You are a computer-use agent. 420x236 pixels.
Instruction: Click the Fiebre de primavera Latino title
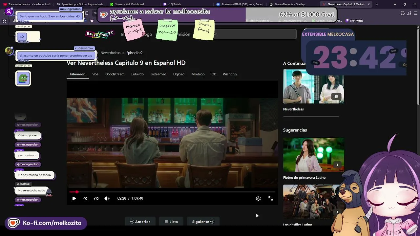point(304,178)
